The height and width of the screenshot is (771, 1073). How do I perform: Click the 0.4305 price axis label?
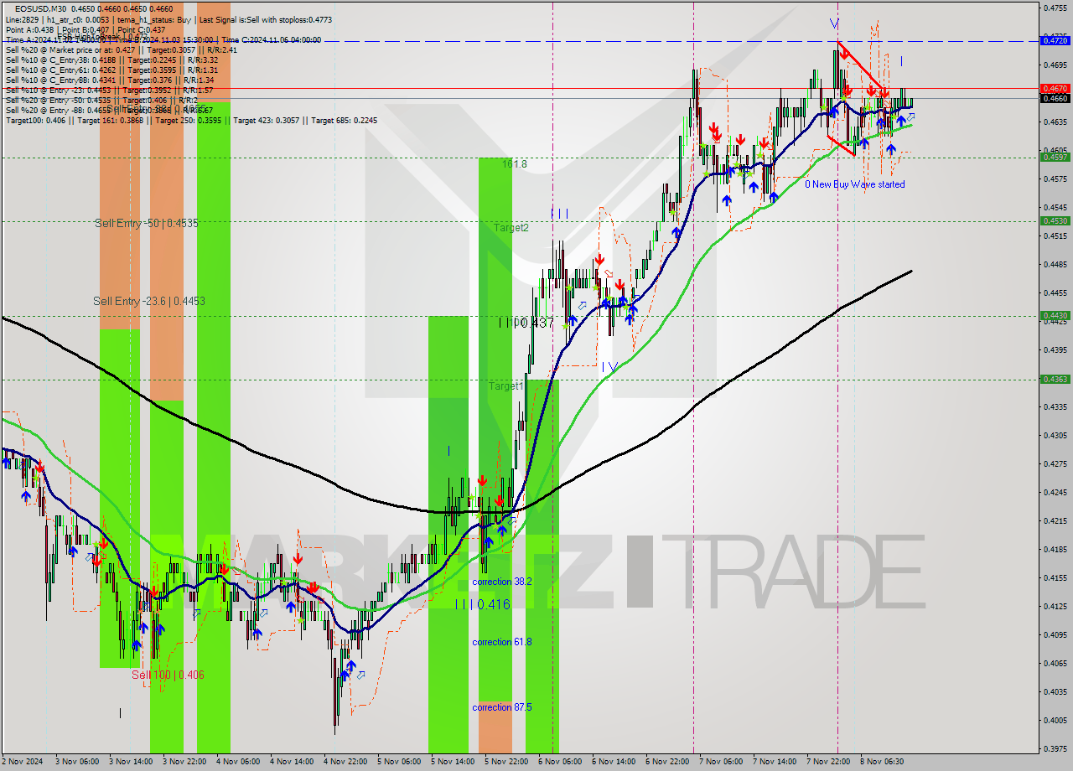[x=1055, y=435]
